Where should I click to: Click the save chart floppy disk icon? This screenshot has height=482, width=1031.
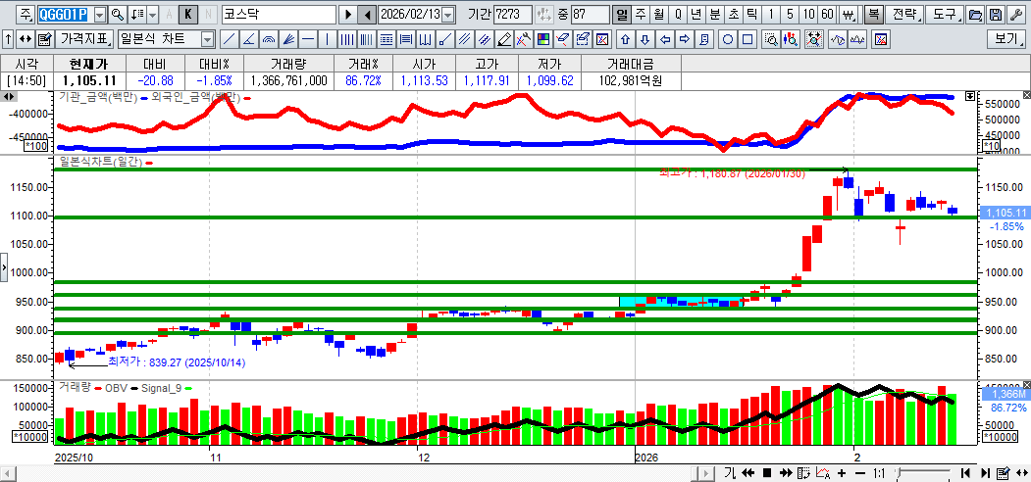[996, 15]
